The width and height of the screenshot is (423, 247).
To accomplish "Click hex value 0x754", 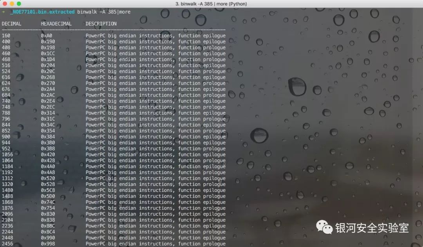I will (48, 208).
